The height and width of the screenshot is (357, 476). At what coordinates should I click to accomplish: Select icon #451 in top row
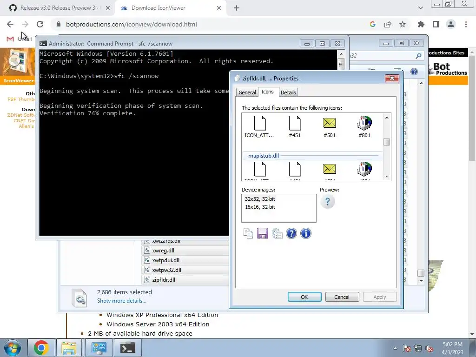294,127
